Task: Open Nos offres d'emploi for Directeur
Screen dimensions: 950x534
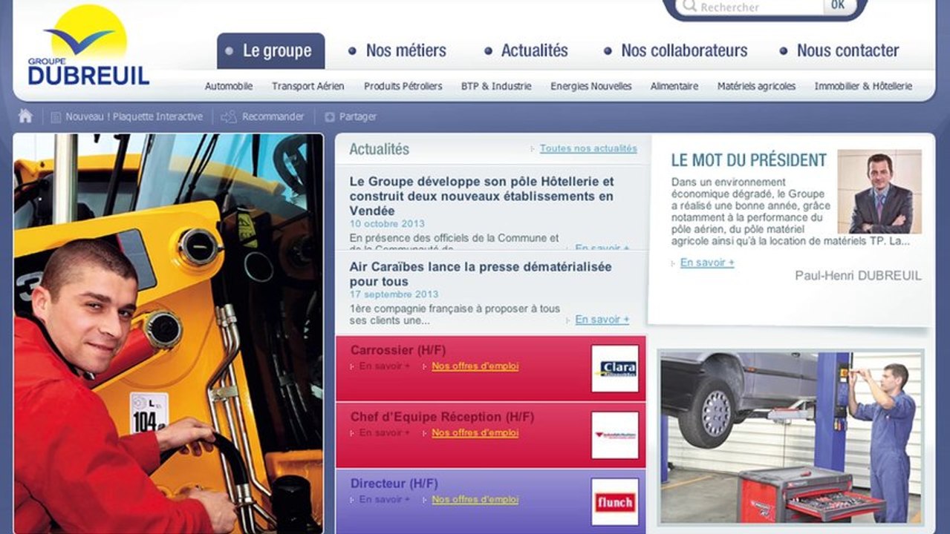Action: [x=475, y=500]
